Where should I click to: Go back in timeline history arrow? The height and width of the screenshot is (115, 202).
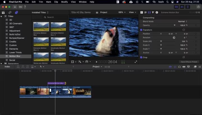pyautogui.click(x=73, y=67)
